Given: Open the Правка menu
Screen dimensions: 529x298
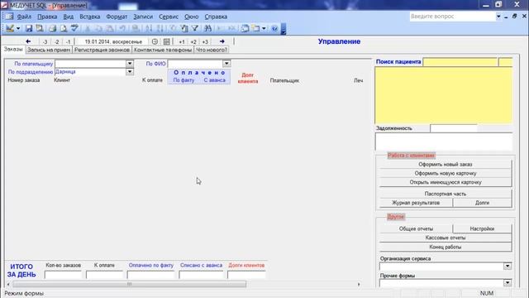Looking at the screenshot, I should 47,17.
